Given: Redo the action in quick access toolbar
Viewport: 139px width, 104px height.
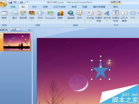Looking at the screenshot, I should (x=21, y=2).
